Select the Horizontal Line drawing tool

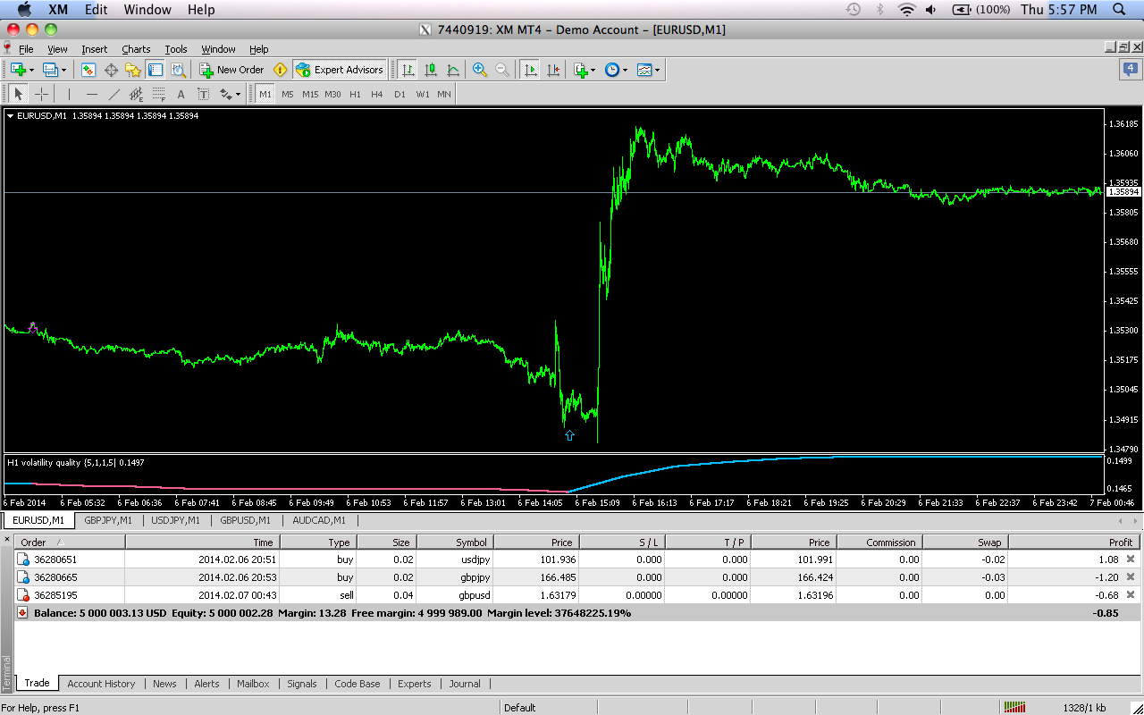click(91, 94)
